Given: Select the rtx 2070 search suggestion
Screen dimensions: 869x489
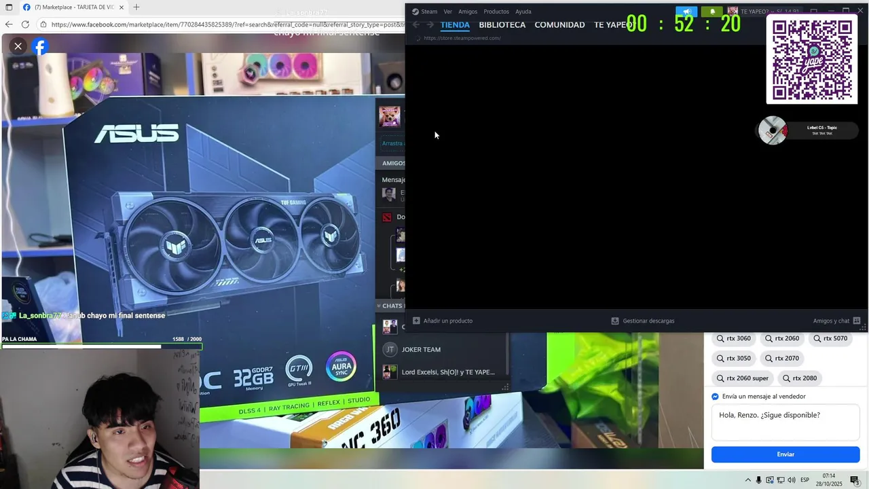Looking at the screenshot, I should (x=782, y=358).
